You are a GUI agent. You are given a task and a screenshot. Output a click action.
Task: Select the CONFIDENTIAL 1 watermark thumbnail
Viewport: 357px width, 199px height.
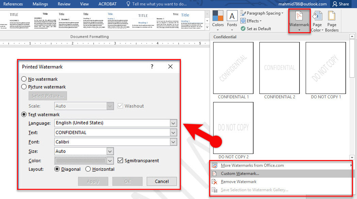[x=233, y=68]
